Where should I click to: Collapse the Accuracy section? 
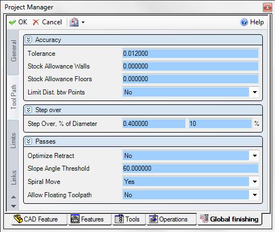28,40
